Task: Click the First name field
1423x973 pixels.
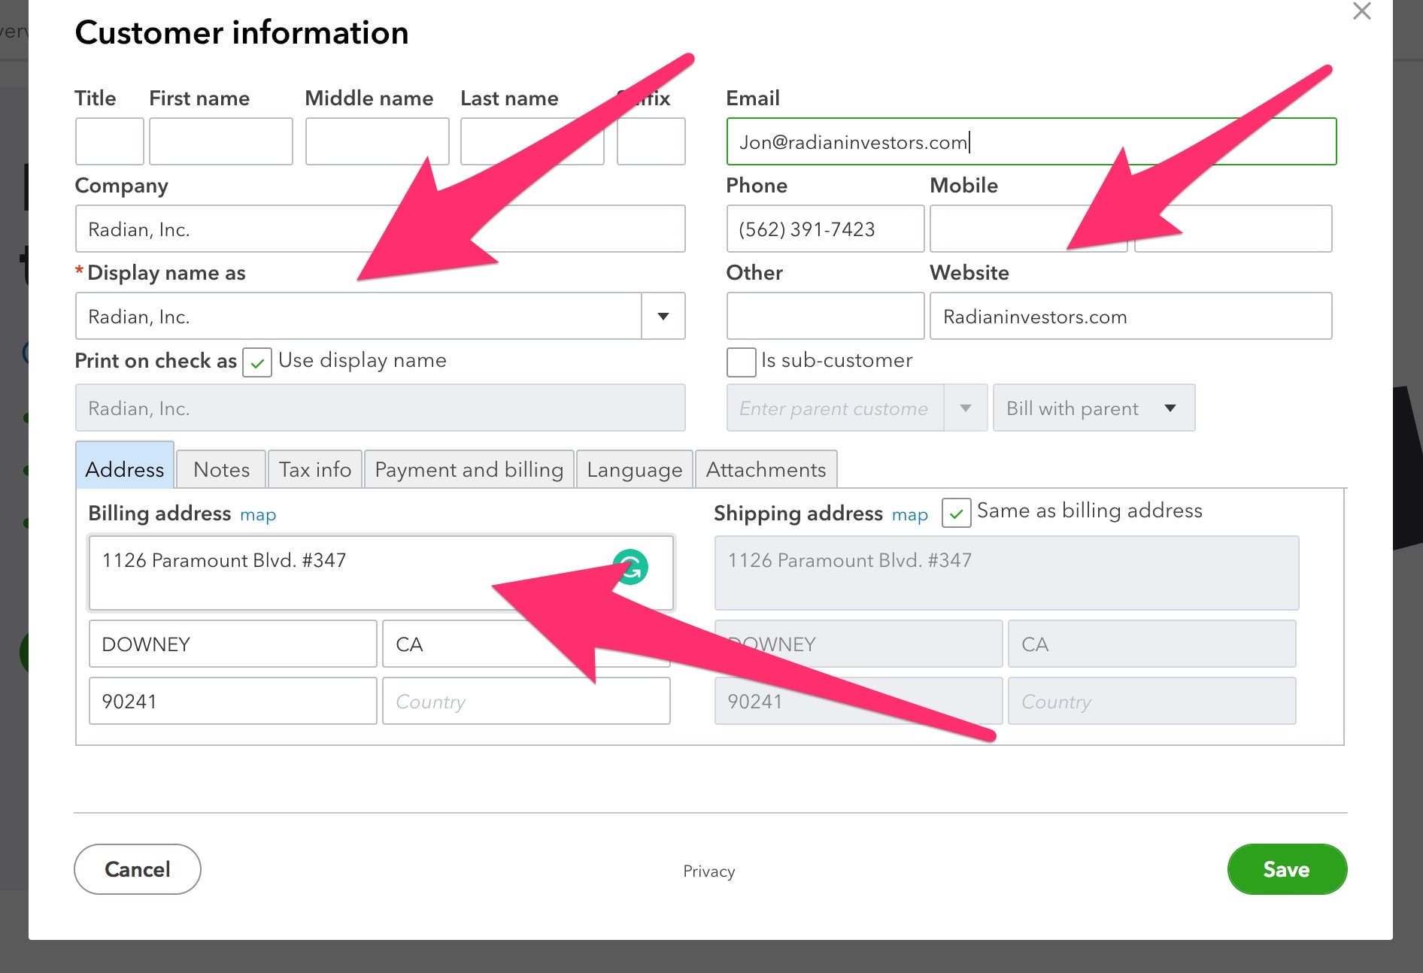Action: point(220,141)
